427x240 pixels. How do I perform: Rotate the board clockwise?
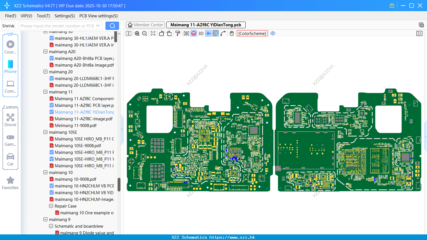point(169,33)
